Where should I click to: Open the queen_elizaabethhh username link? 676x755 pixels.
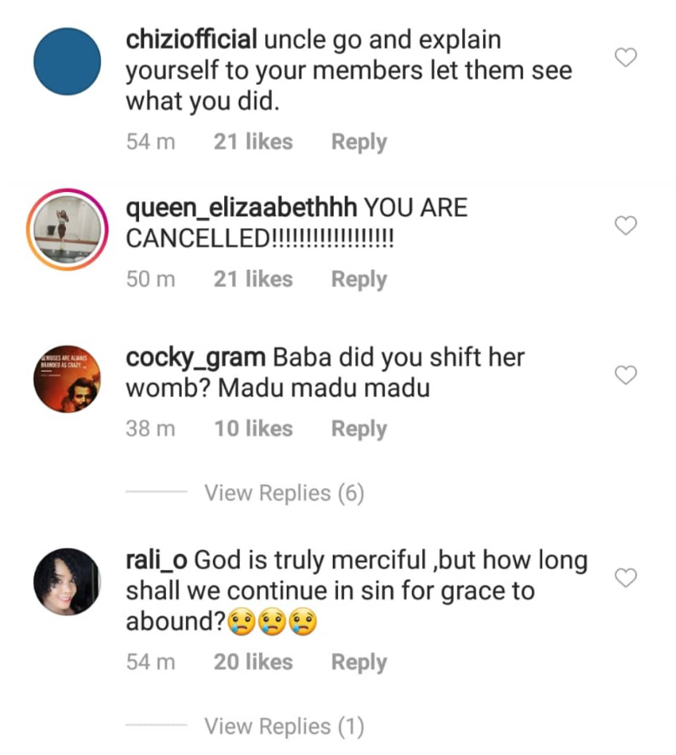(241, 209)
